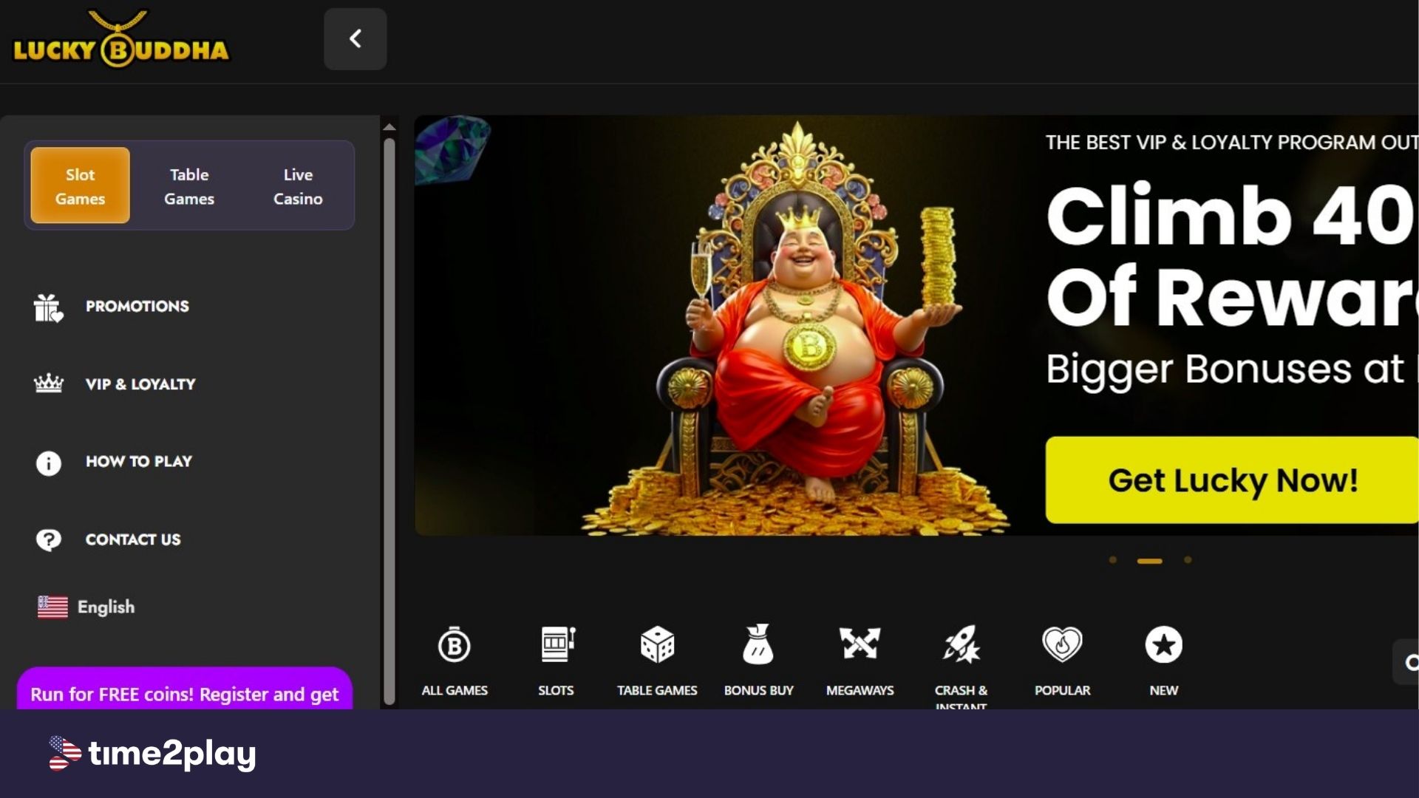Go to the first carousel slide dot

click(1113, 560)
